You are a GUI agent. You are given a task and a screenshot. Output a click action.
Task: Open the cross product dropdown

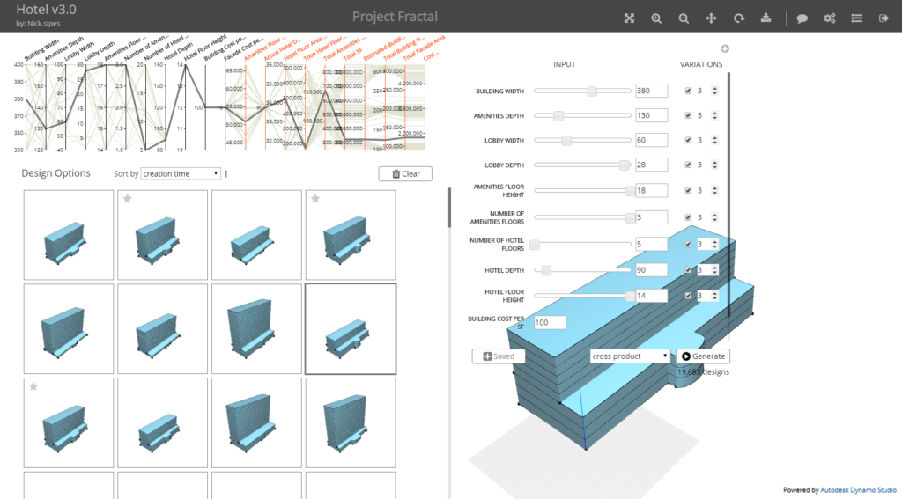point(630,356)
